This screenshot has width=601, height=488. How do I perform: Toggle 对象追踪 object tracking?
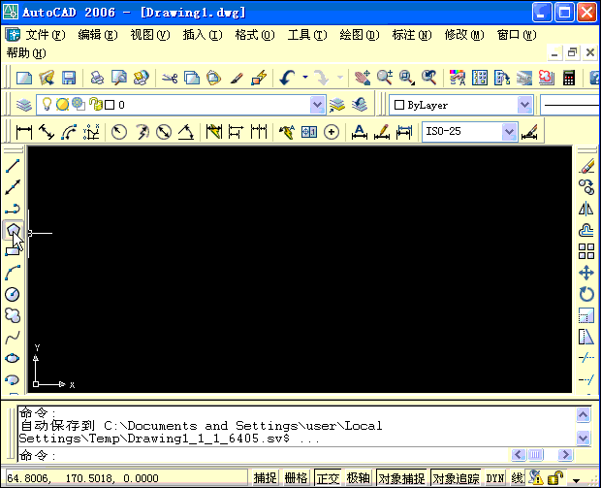[457, 478]
